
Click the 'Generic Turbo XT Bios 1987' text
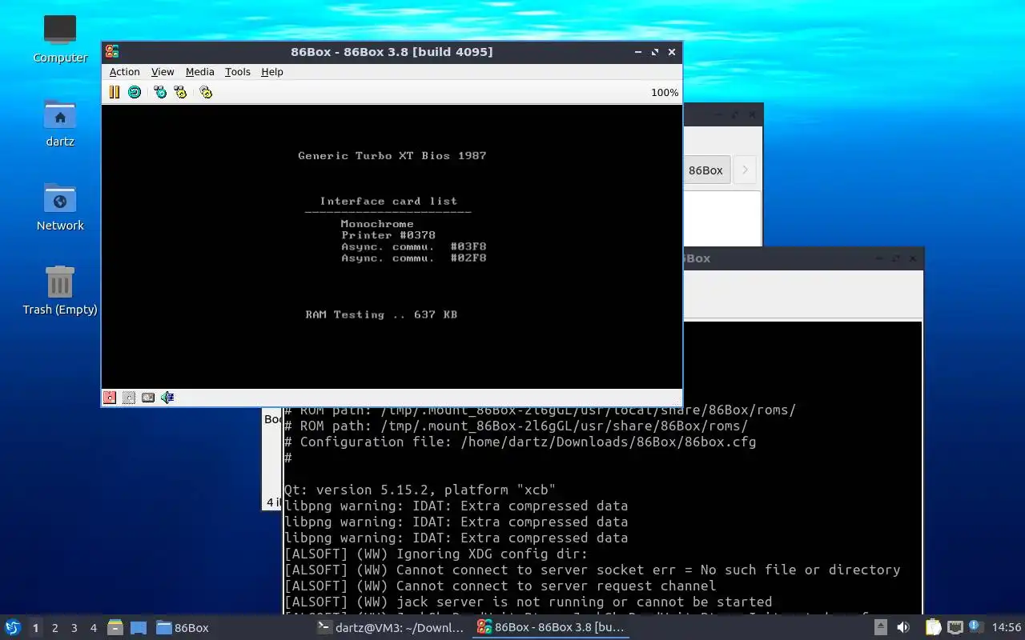click(392, 156)
